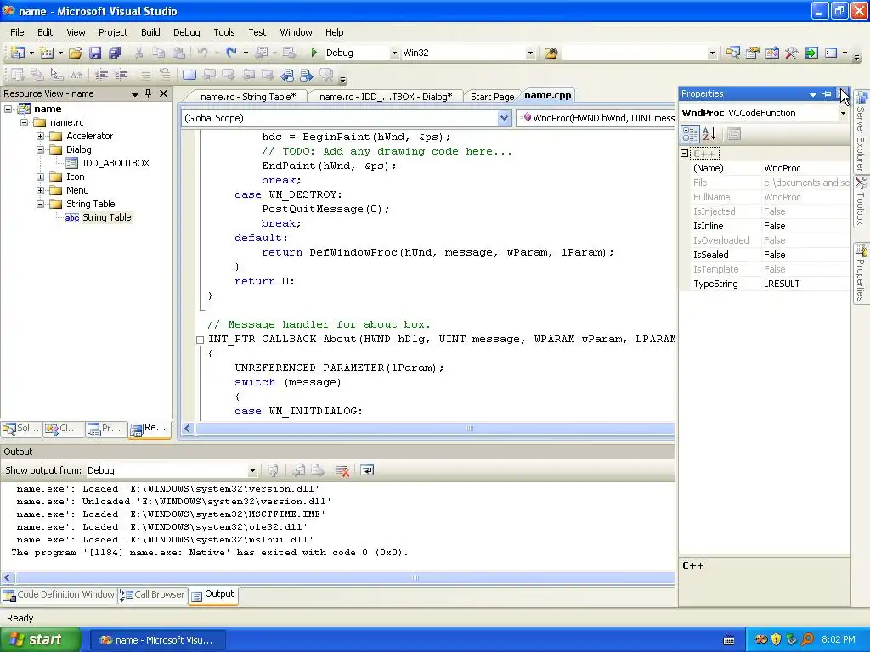The width and height of the screenshot is (870, 652).
Task: Click the Find combo box input field
Action: (x=636, y=53)
